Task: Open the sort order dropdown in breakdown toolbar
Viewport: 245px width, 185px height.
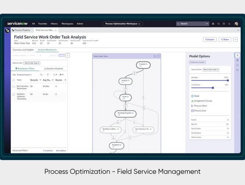Action: click(55, 75)
